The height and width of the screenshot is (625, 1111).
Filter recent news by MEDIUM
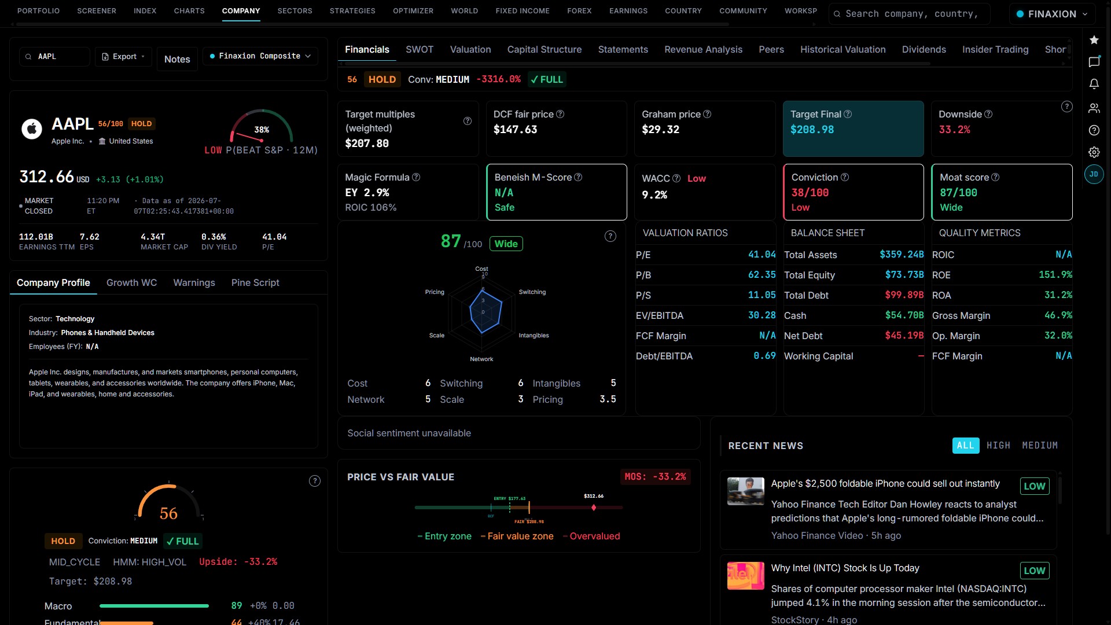pos(1040,446)
